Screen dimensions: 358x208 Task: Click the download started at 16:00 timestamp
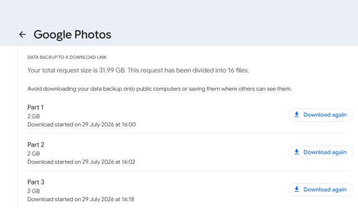pos(82,124)
